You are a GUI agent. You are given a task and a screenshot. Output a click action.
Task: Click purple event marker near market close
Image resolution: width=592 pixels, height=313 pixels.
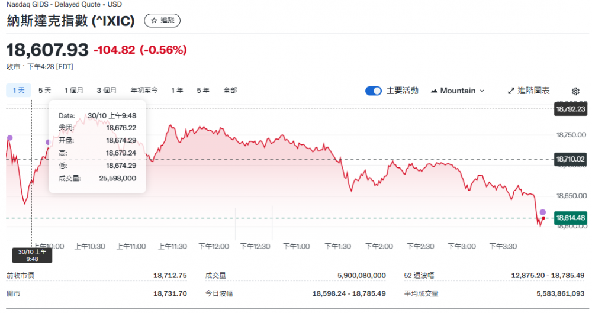[x=542, y=212]
